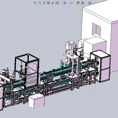Click the View Settings monitor icon
The height and width of the screenshot is (118, 118).
pyautogui.click(x=90, y=3)
